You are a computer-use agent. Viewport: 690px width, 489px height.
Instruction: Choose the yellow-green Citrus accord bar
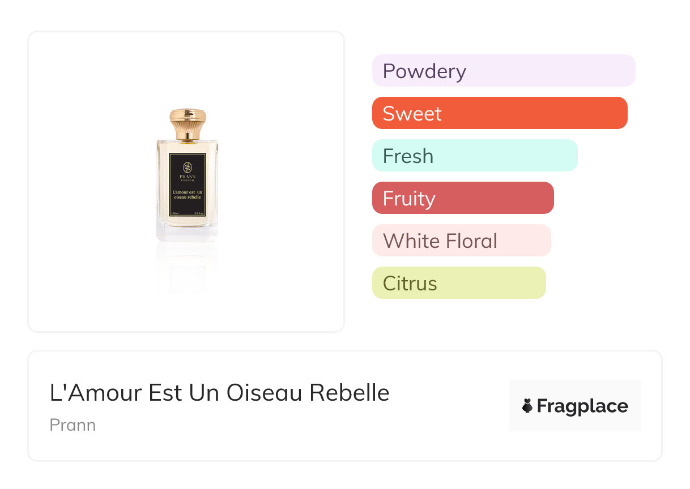point(458,283)
